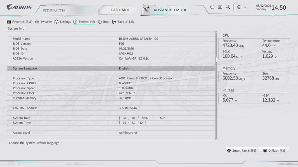
Task: Click Processor Clock 4728.90MHz
Action: [x=127, y=93]
